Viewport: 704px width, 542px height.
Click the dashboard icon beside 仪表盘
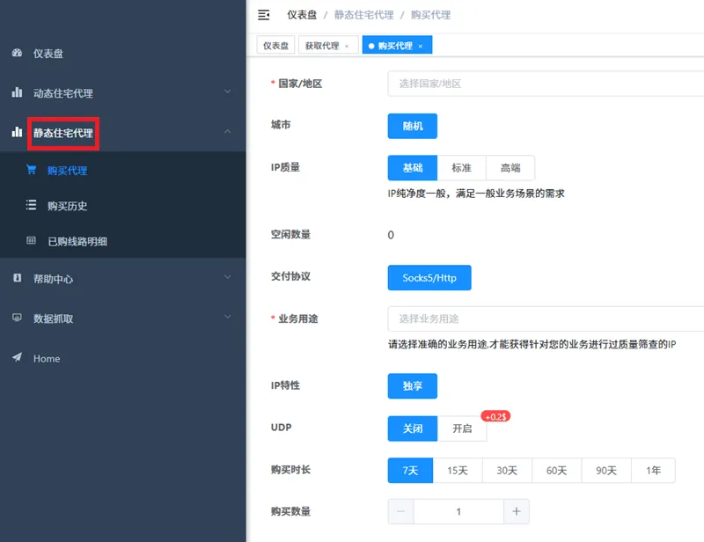15,53
